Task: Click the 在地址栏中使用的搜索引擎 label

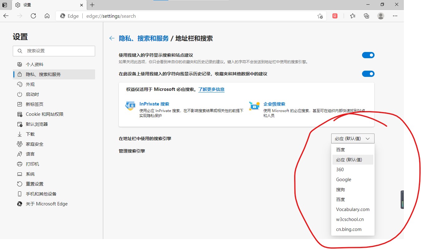Action: pos(145,139)
